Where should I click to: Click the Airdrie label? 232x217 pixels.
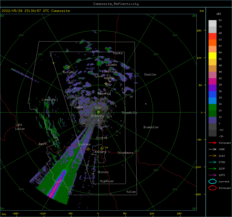(102, 138)
